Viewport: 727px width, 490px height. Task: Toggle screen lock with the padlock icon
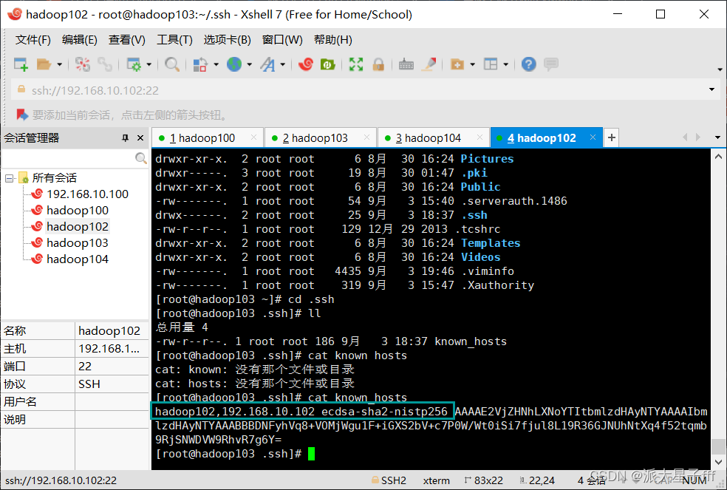coord(378,64)
